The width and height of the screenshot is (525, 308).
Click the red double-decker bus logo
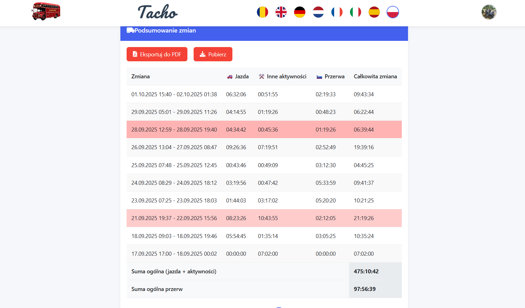[46, 11]
